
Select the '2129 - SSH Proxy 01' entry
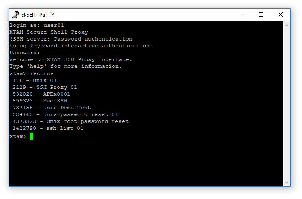[x=45, y=87]
